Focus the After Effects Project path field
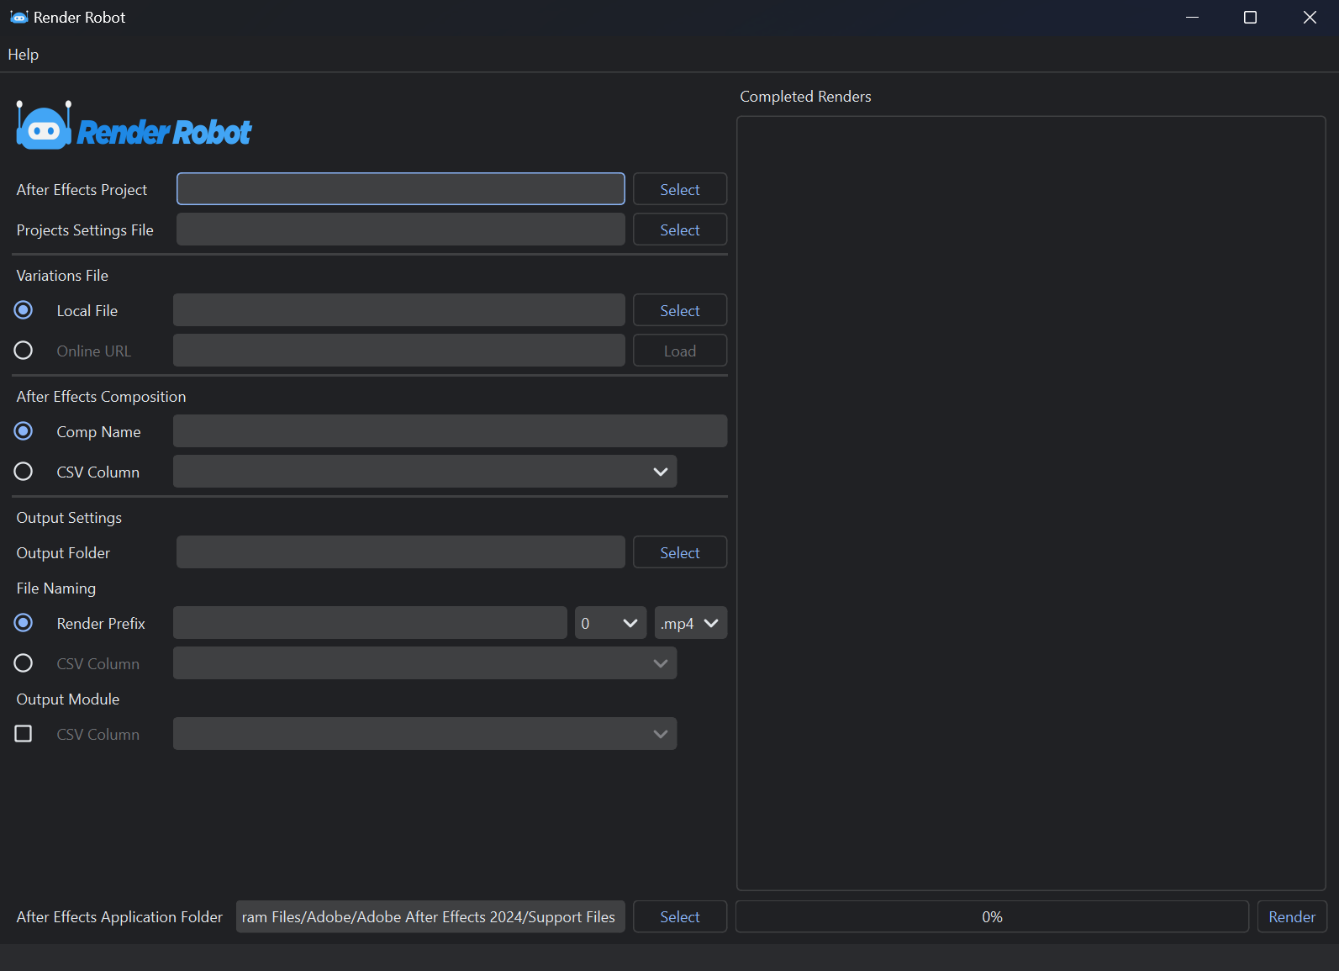The width and height of the screenshot is (1339, 971). [x=401, y=189]
